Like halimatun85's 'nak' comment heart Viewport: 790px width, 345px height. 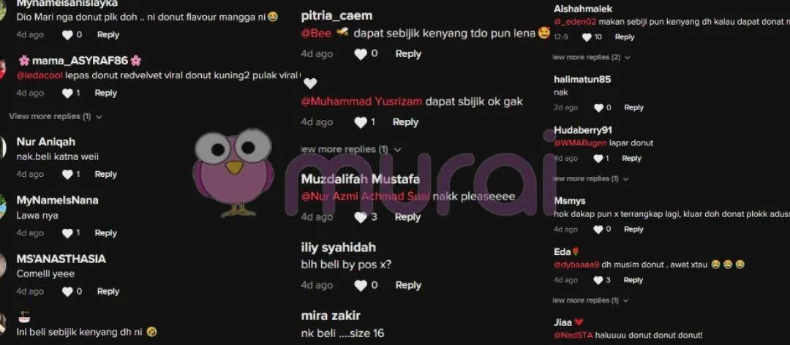click(598, 107)
